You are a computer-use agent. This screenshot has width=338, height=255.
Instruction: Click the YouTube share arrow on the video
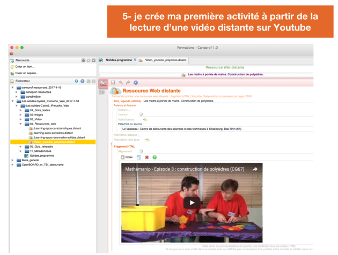[x=255, y=170]
